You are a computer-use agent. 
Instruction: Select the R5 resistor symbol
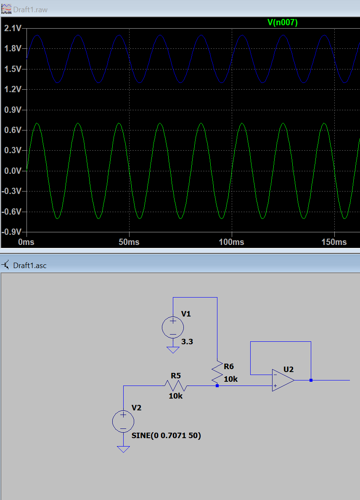[x=176, y=386]
